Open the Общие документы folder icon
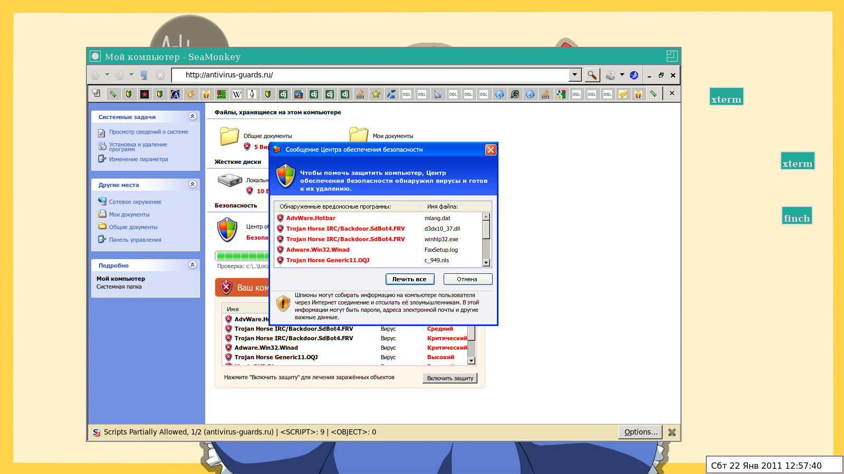 point(229,136)
